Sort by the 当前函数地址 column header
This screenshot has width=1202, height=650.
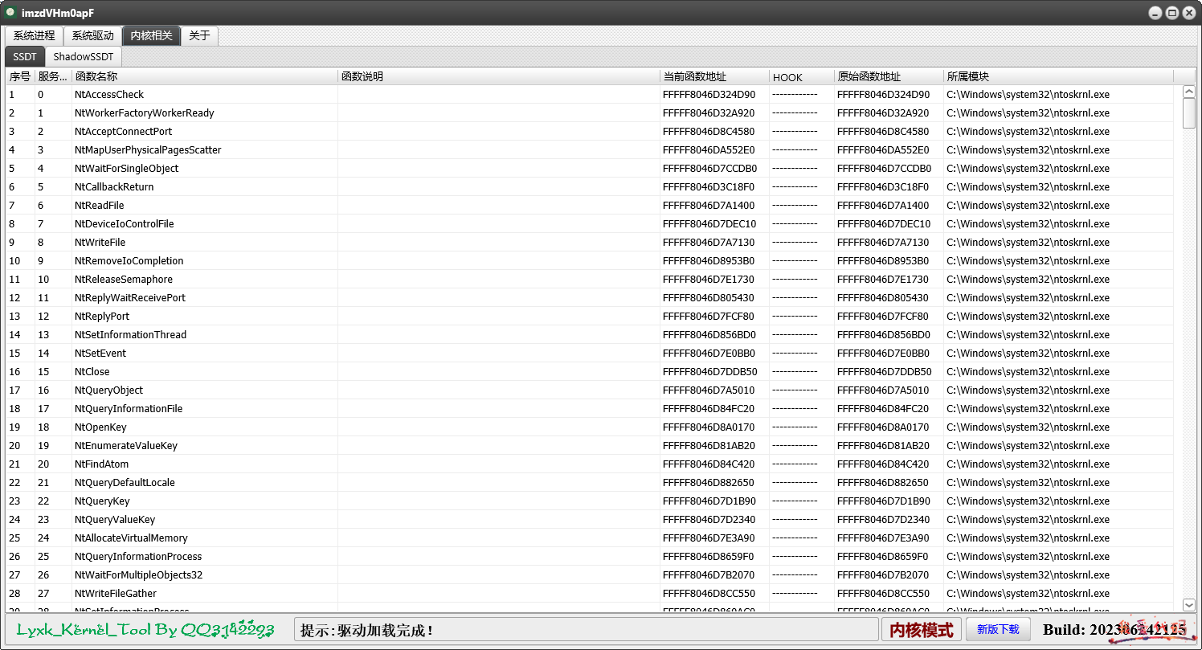click(713, 77)
